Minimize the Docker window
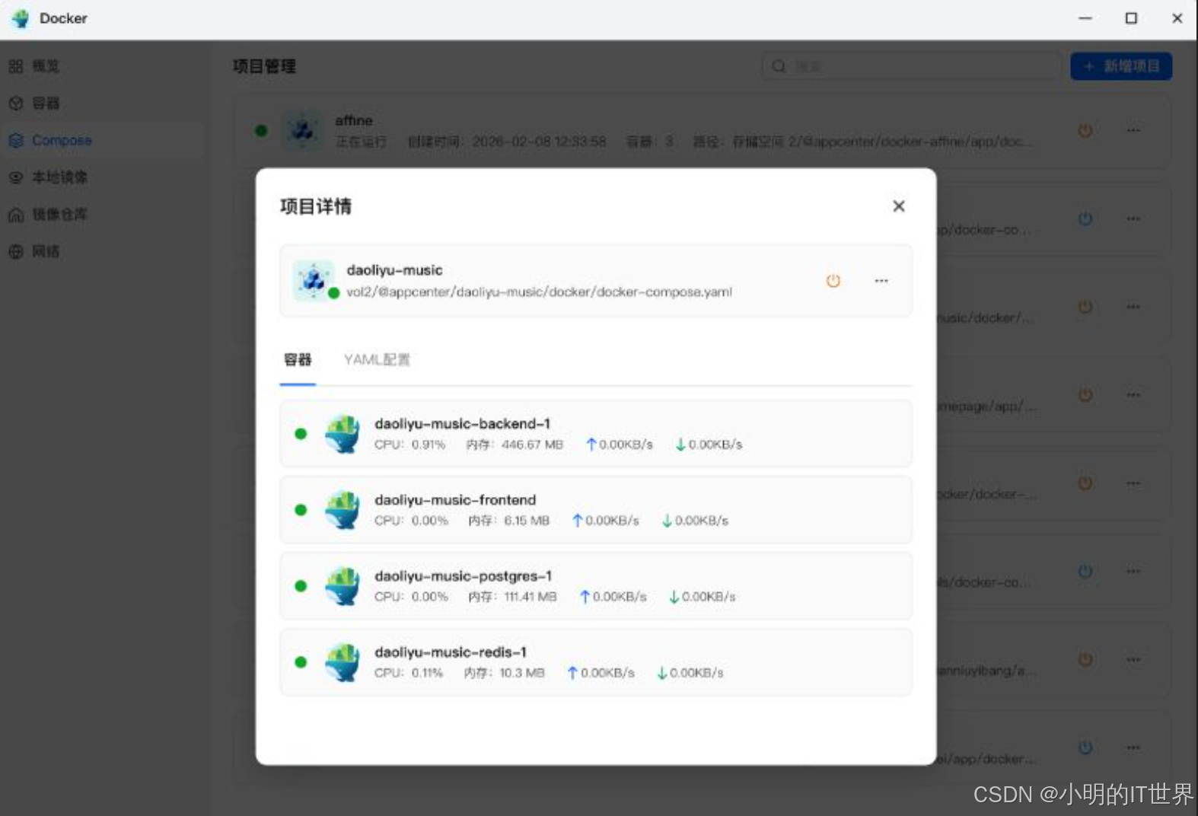1198x816 pixels. pyautogui.click(x=1085, y=18)
